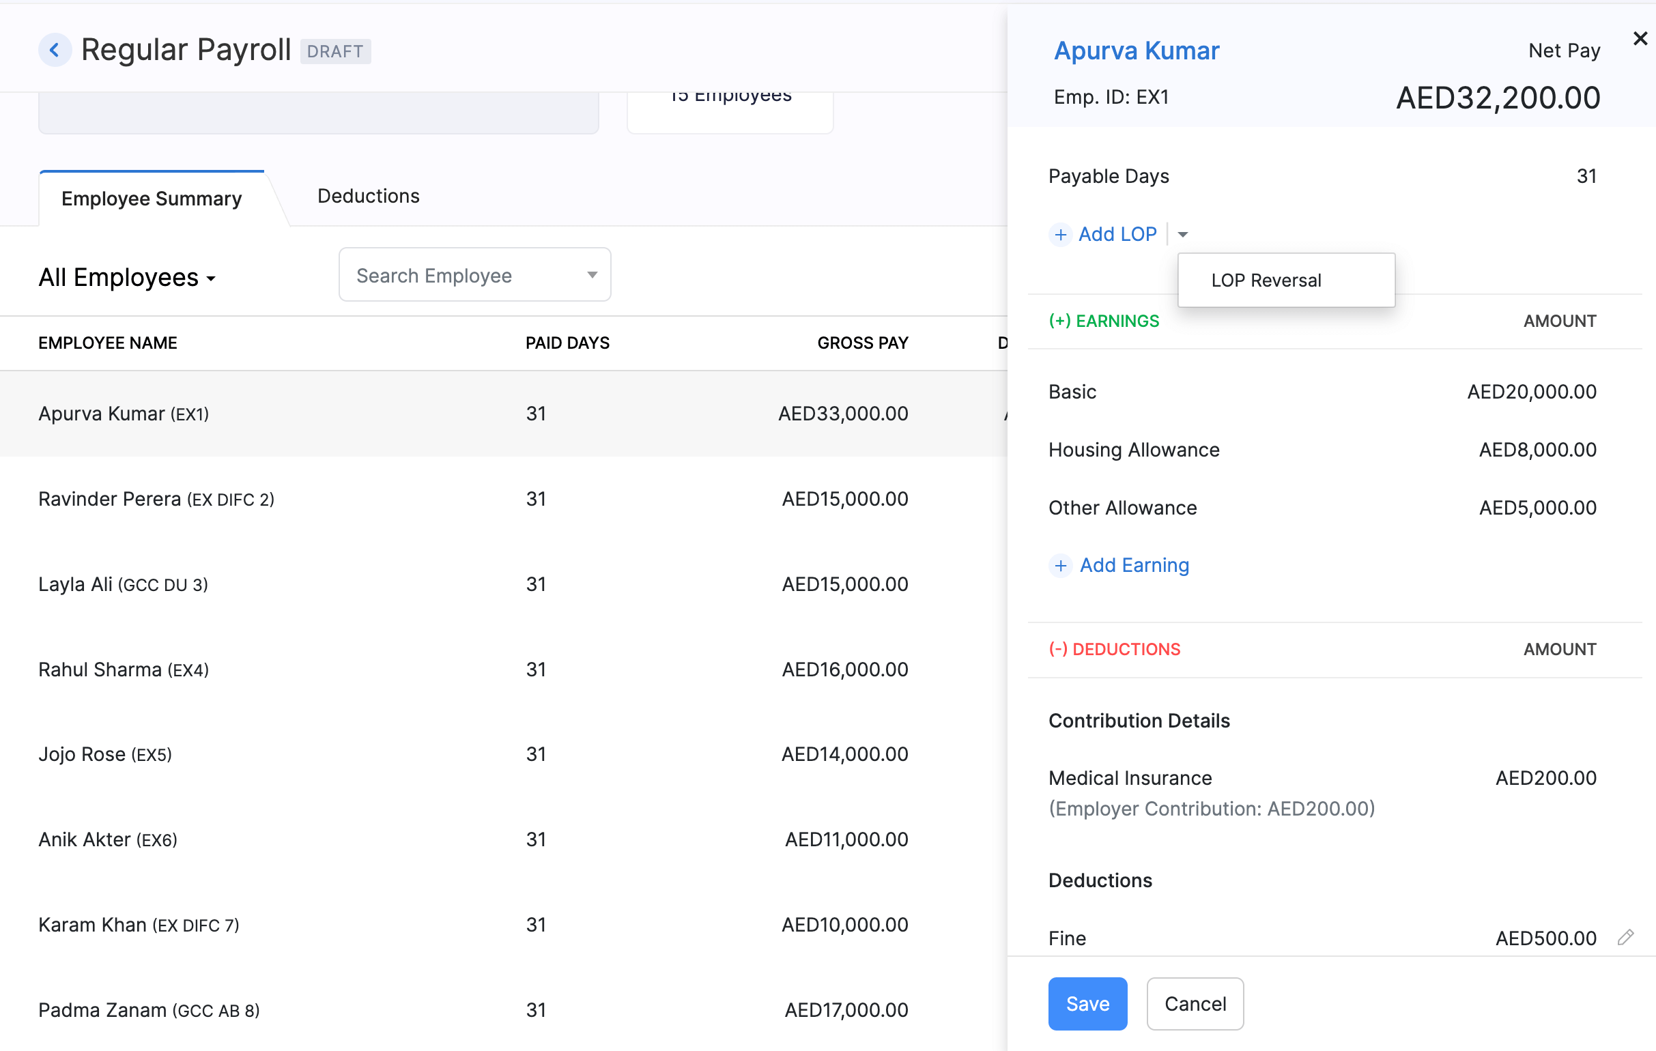This screenshot has height=1051, width=1656.
Task: Click the plus icon for Add Earning
Action: [1060, 566]
